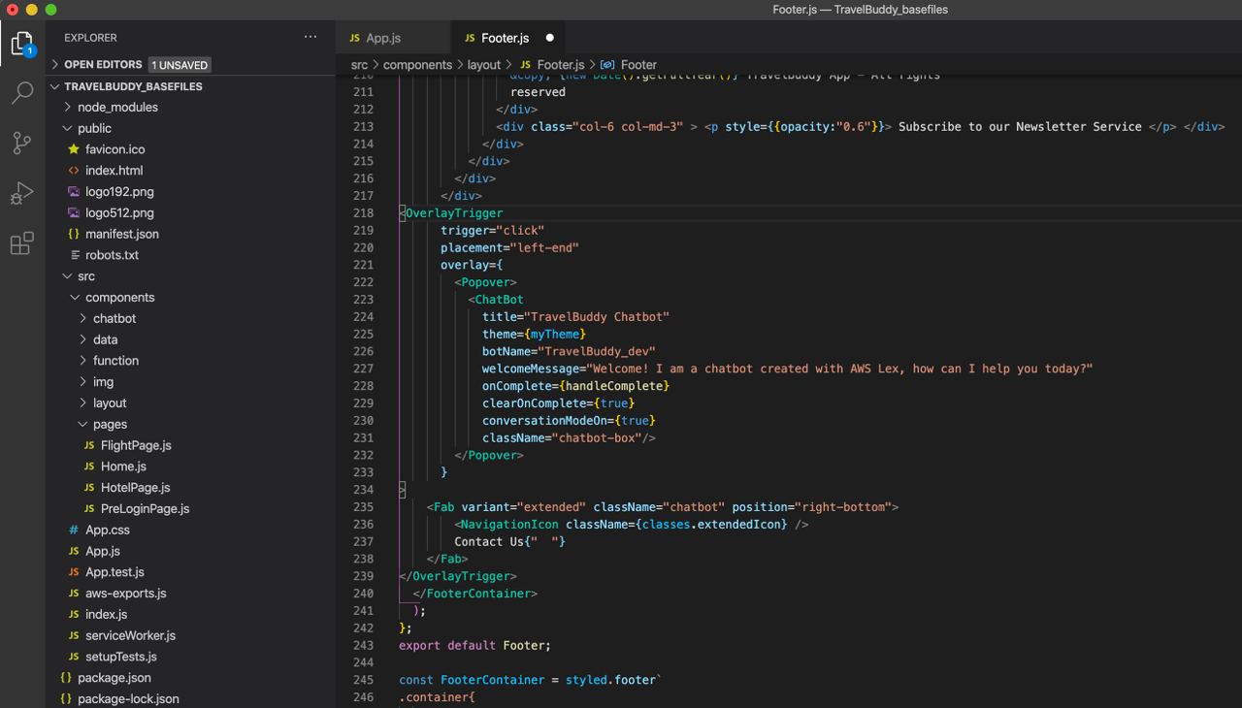This screenshot has width=1242, height=708.
Task: Open the Source Control view
Action: pyautogui.click(x=21, y=143)
